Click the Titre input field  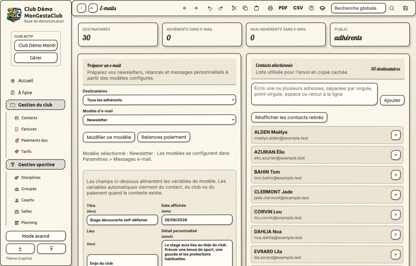click(x=122, y=220)
